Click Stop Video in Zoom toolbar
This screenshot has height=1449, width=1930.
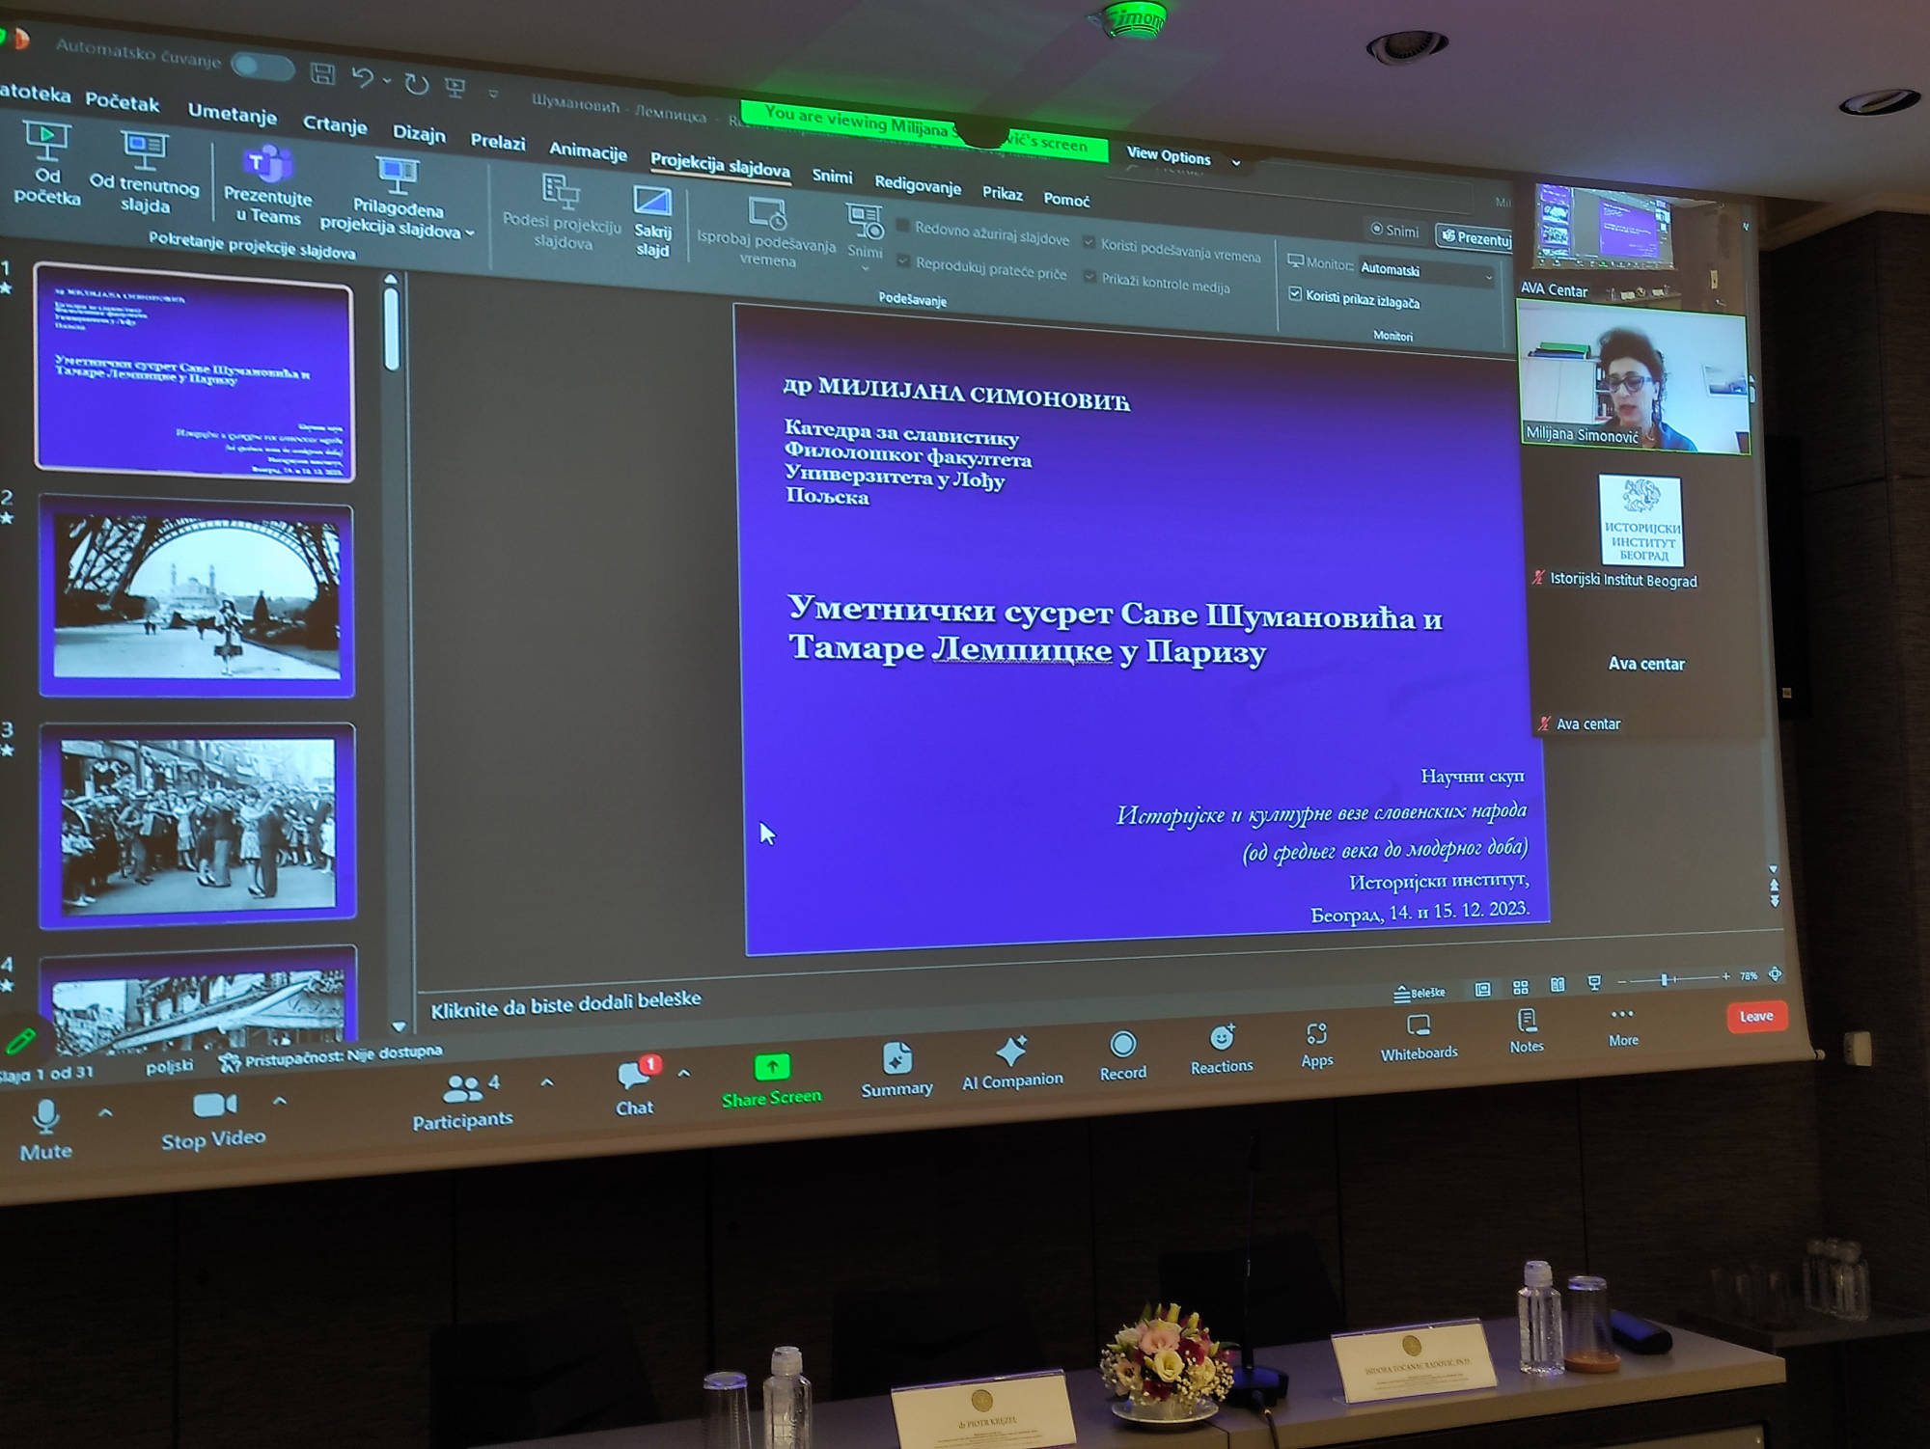213,1120
